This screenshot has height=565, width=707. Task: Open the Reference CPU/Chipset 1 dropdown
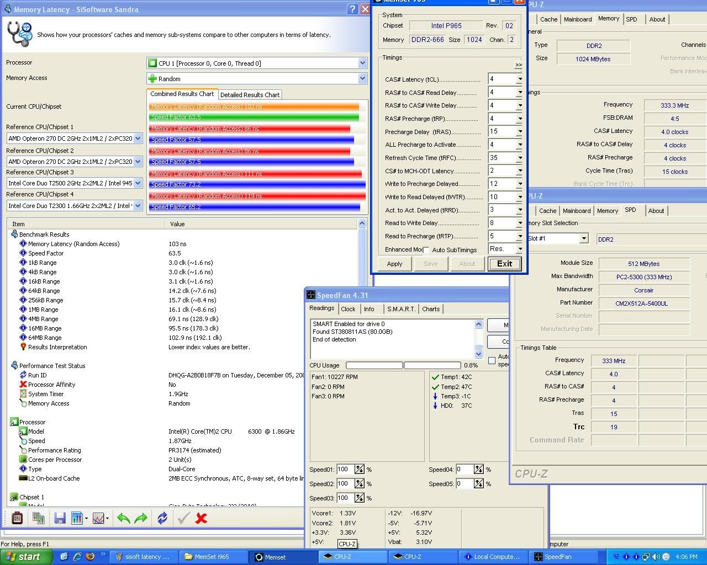(x=138, y=138)
